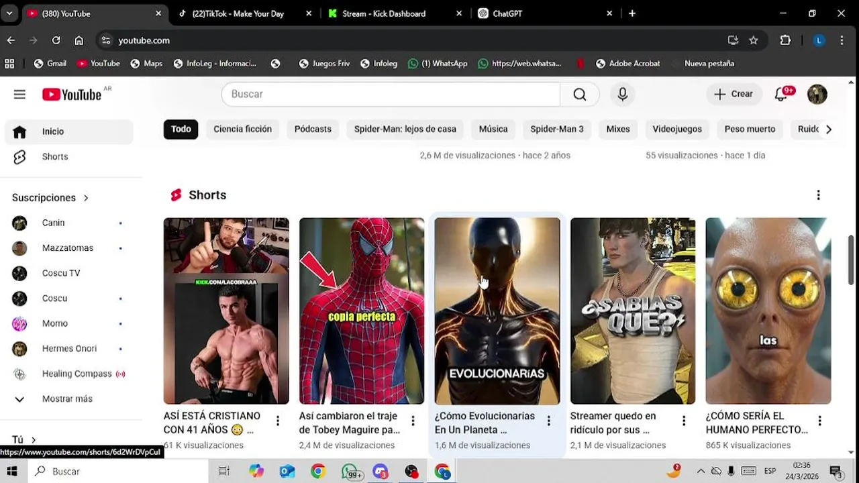859x483 pixels.
Task: Click title Así cambiaron el traje de Tobey
Action: click(350, 423)
